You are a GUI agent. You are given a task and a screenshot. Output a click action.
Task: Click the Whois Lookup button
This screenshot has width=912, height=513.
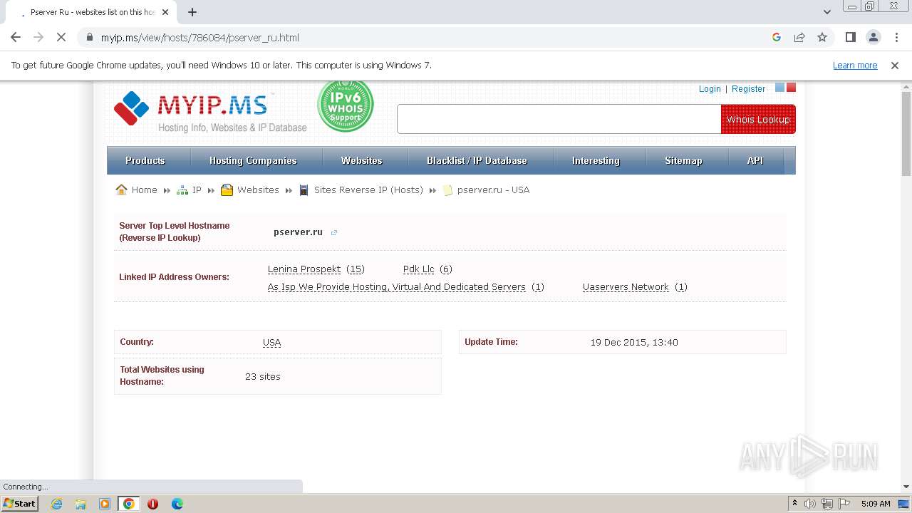[x=758, y=119]
